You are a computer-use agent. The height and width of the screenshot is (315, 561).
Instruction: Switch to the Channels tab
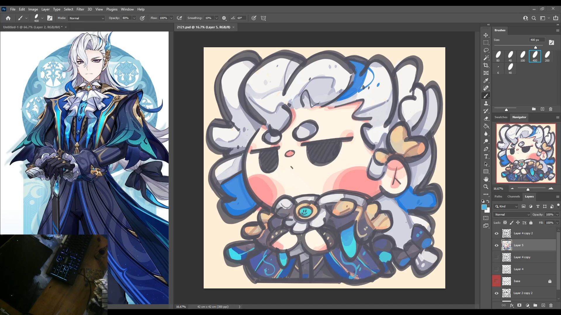(x=513, y=197)
